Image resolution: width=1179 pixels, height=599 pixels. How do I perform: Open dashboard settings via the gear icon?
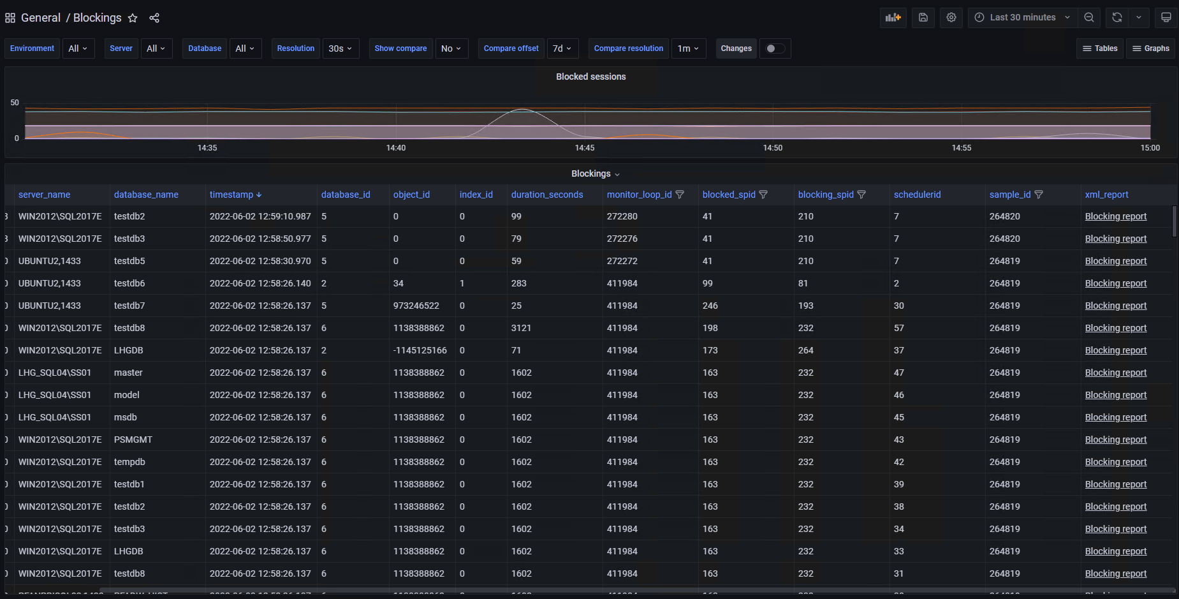click(x=951, y=17)
